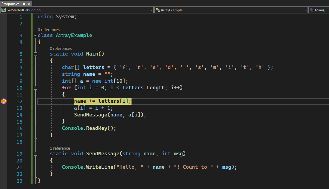Click line number 16 in the gutter
The width and height of the screenshot is (329, 189).
click(x=19, y=128)
